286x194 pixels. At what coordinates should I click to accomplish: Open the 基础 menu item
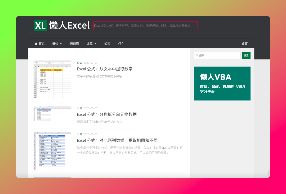55,44
